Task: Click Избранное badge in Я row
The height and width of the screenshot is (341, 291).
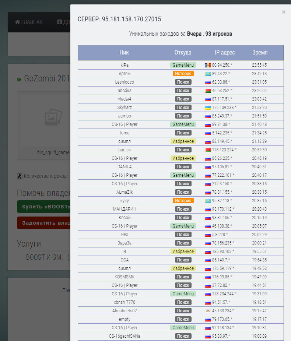Action: click(183, 252)
